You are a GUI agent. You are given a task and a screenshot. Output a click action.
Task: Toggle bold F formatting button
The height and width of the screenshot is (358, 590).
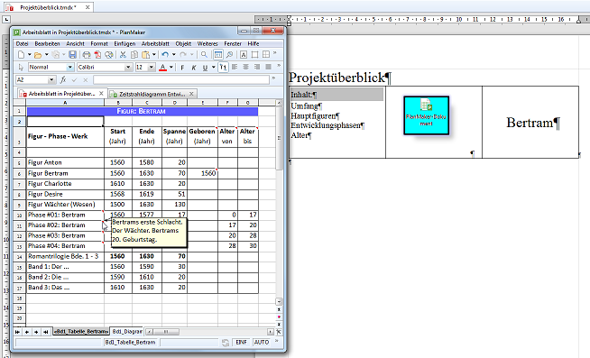(x=182, y=68)
